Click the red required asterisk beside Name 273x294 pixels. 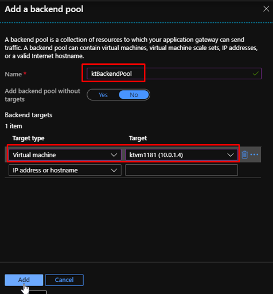click(x=25, y=73)
